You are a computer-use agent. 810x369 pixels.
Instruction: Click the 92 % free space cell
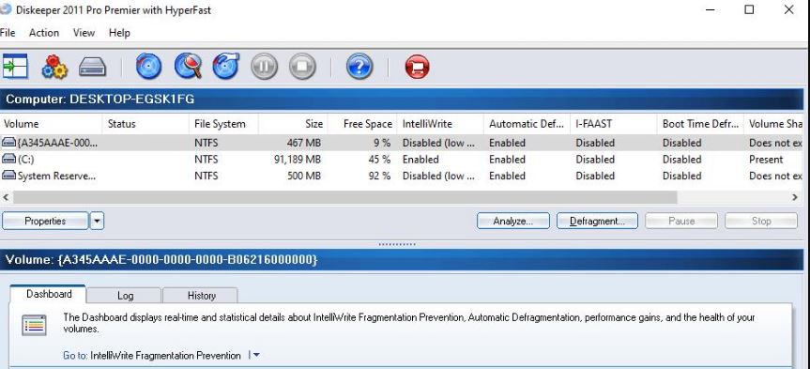tap(380, 176)
